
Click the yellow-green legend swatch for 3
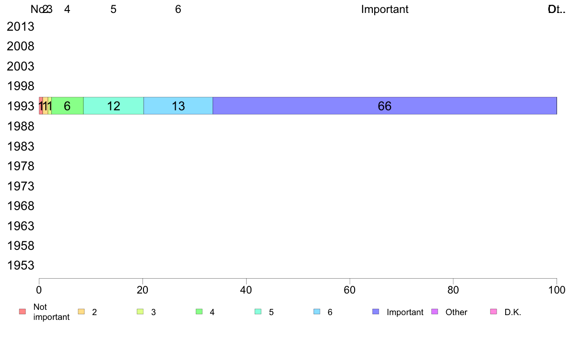(140, 312)
